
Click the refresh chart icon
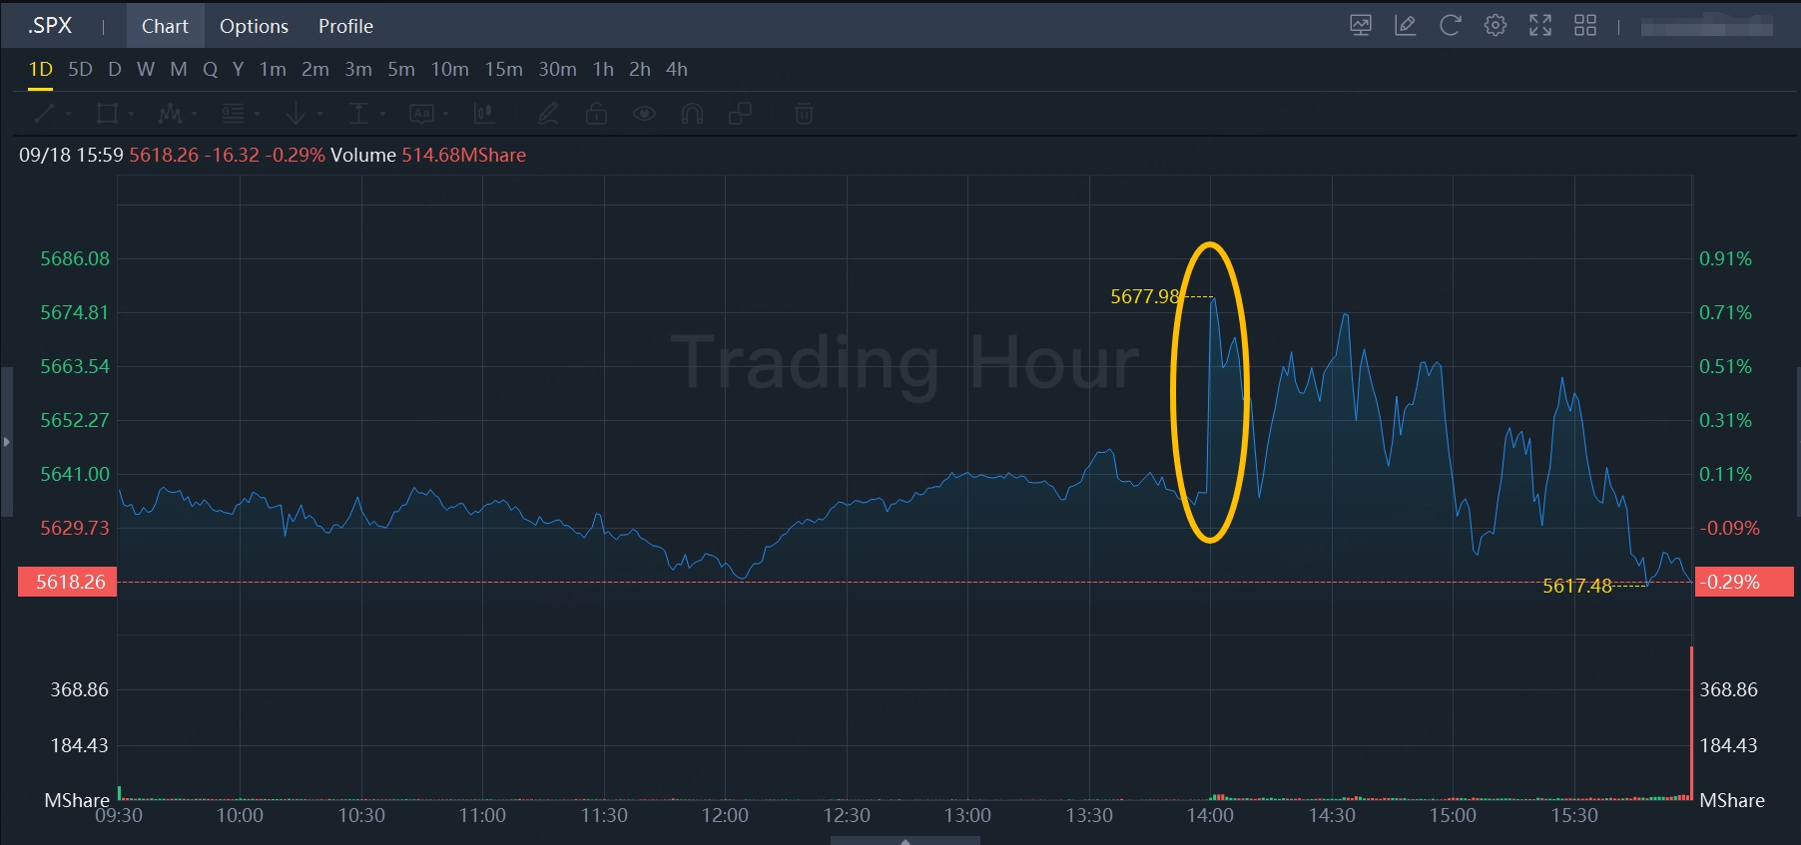1450,26
